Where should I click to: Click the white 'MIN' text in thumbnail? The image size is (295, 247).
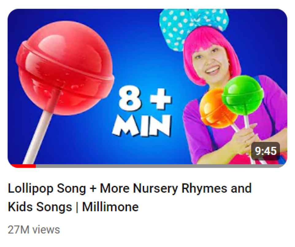(x=142, y=125)
